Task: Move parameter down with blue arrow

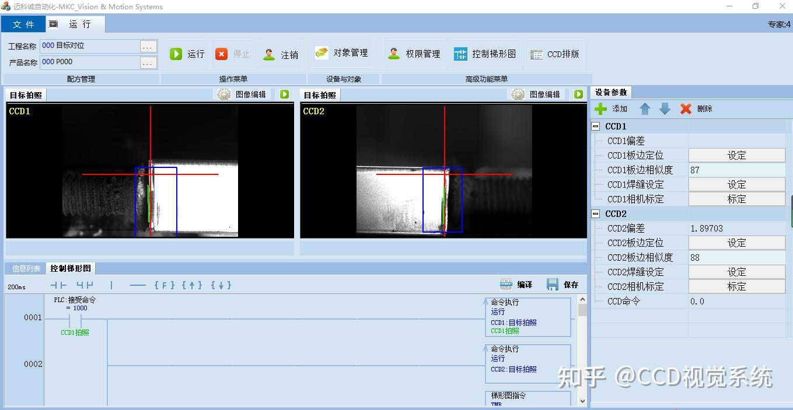Action: (x=665, y=108)
